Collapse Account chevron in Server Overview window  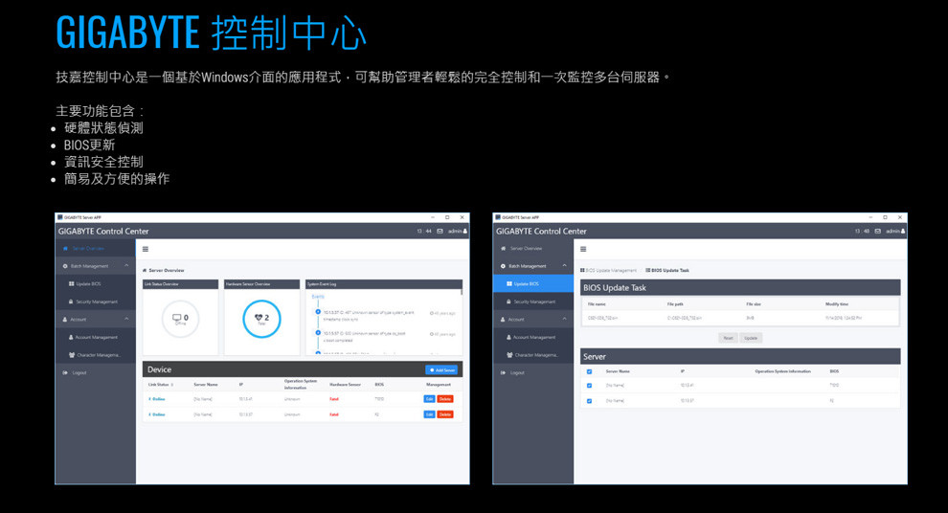tap(126, 319)
